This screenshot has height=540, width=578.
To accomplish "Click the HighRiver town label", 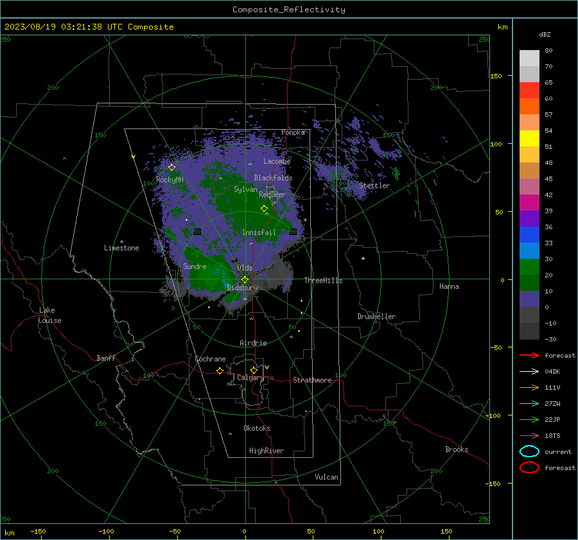I will click(267, 451).
